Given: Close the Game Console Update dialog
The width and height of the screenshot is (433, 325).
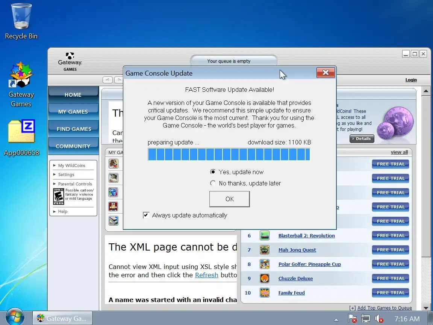Looking at the screenshot, I should coord(326,72).
